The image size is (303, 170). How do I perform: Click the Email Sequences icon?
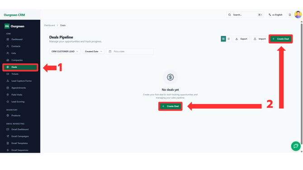tap(8, 150)
